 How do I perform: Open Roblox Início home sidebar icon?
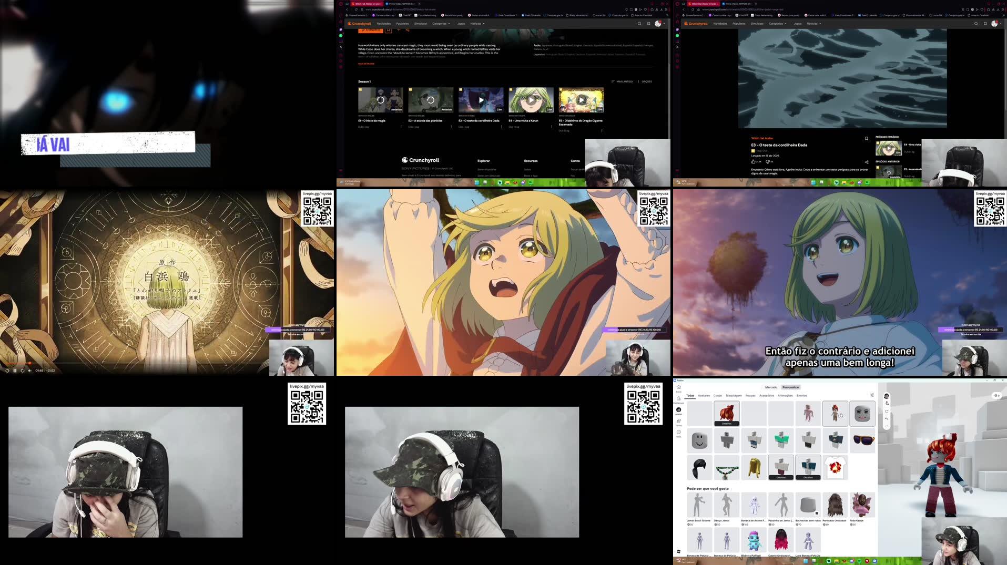pyautogui.click(x=678, y=388)
